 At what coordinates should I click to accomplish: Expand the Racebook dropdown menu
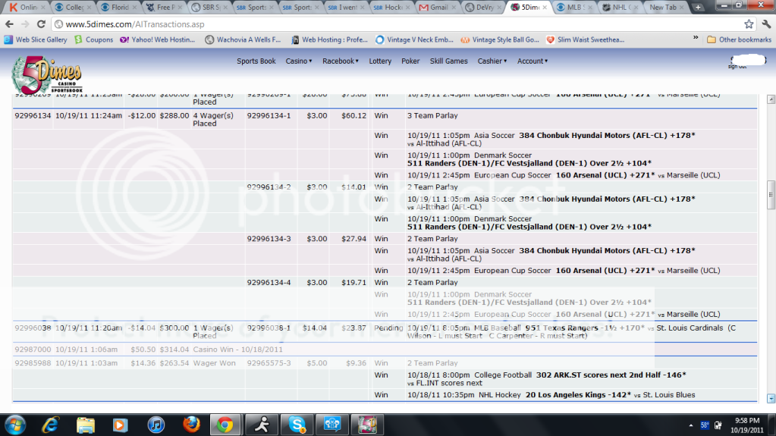pyautogui.click(x=340, y=61)
